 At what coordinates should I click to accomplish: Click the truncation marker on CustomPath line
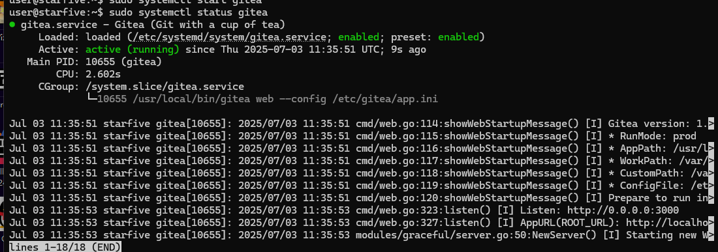click(x=711, y=173)
